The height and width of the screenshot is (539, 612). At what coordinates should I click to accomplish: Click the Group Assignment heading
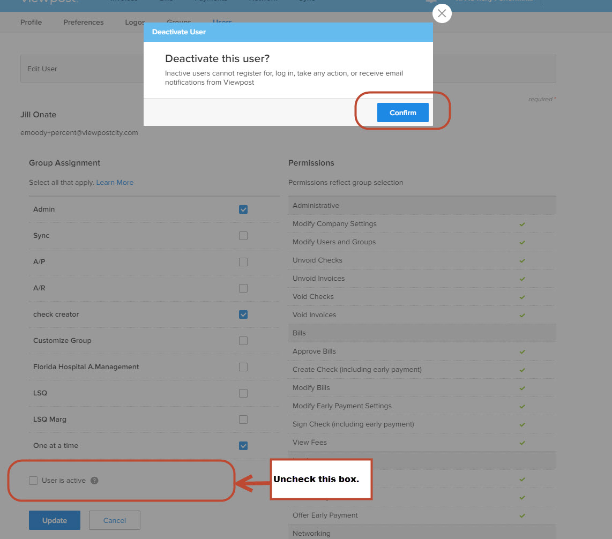click(64, 163)
